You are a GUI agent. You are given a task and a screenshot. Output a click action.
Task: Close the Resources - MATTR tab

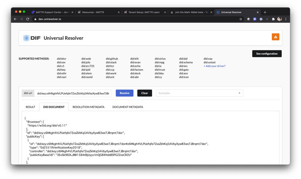[119, 12]
